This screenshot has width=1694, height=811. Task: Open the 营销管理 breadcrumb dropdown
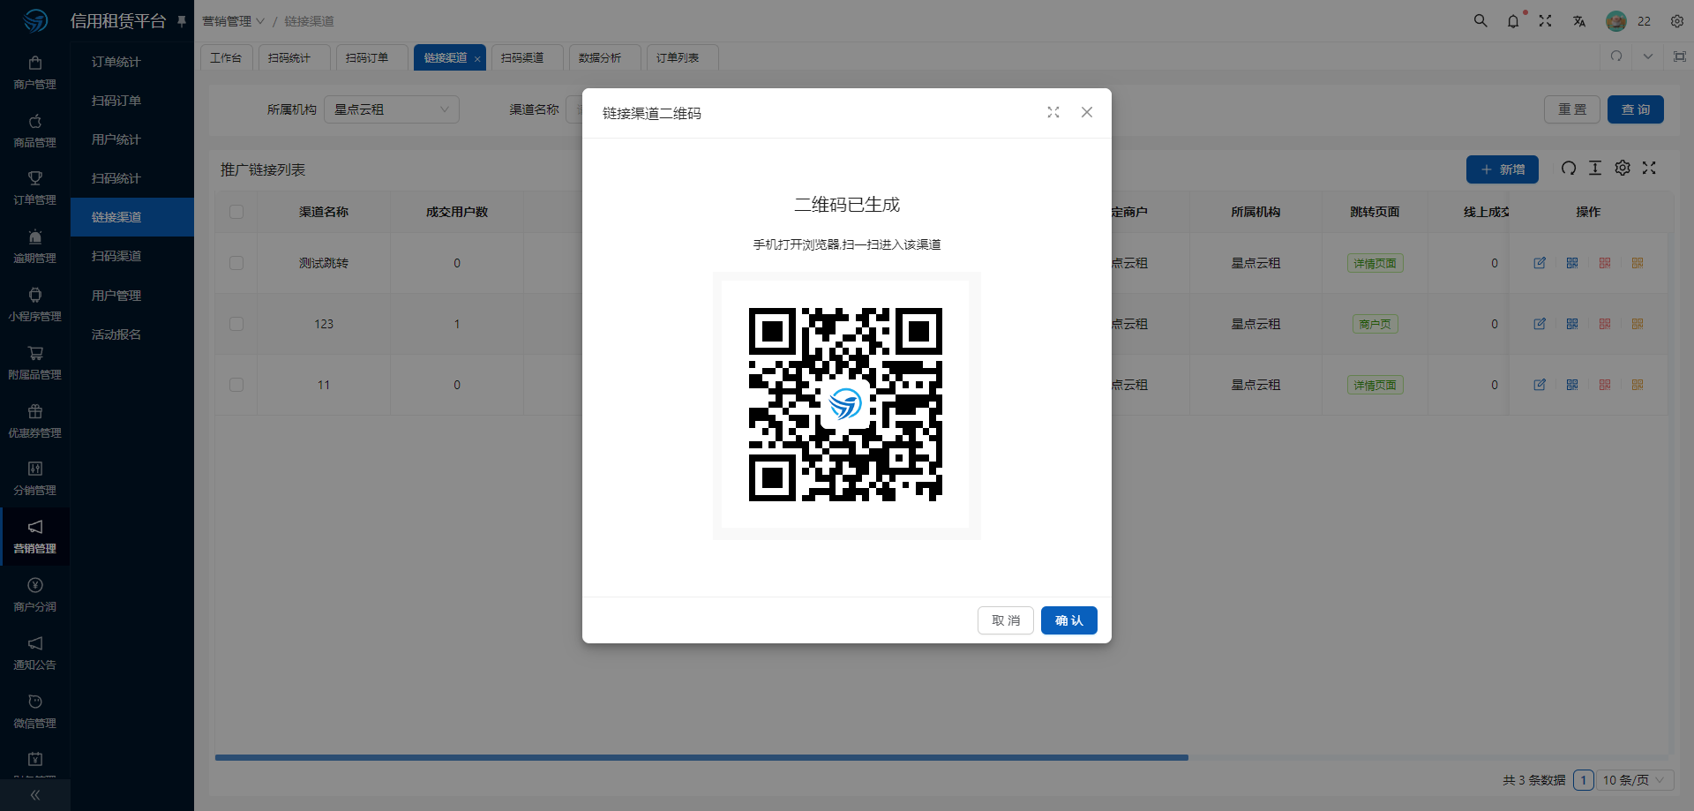pos(233,21)
